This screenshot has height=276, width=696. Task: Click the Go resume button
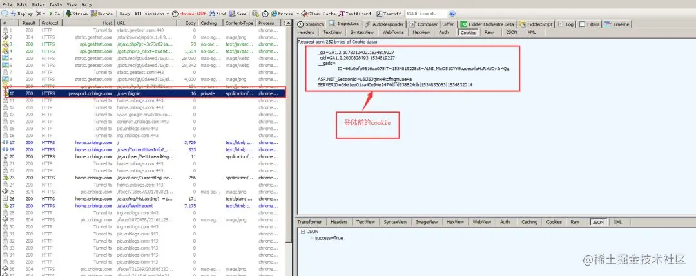click(x=55, y=14)
